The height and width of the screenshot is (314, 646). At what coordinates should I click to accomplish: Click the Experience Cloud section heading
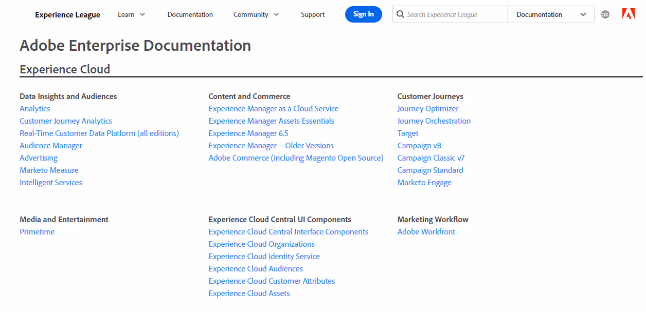click(x=65, y=69)
